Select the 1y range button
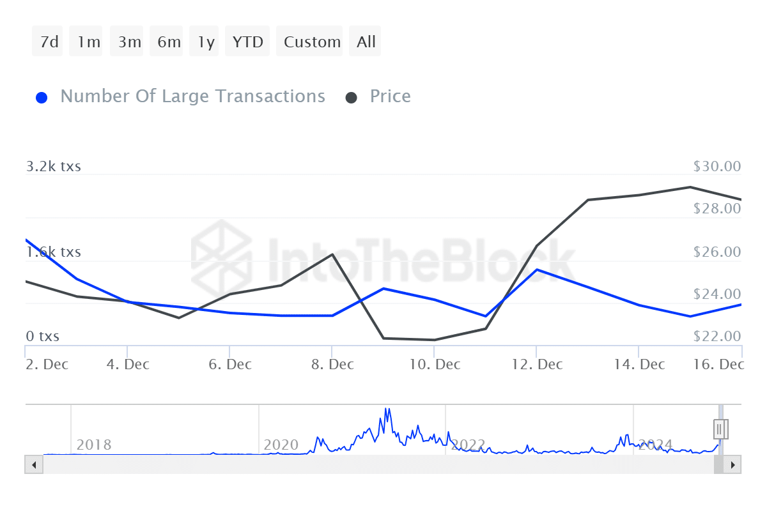 205,42
